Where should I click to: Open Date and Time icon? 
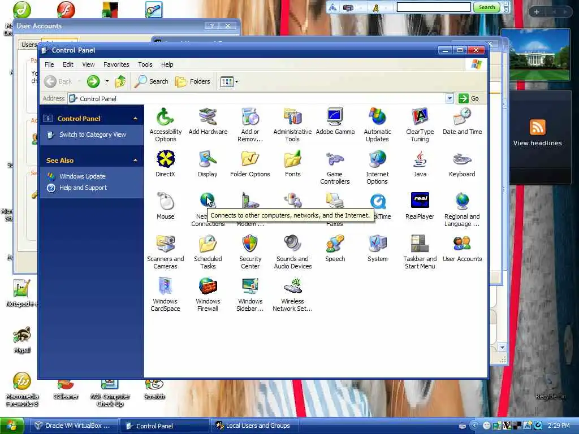[x=462, y=121]
